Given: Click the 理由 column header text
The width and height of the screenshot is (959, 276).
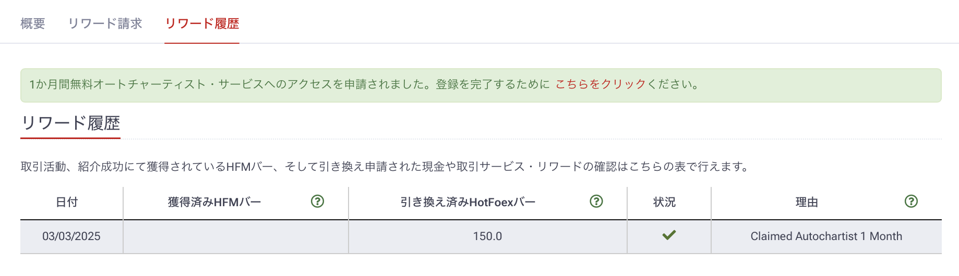Looking at the screenshot, I should (807, 202).
